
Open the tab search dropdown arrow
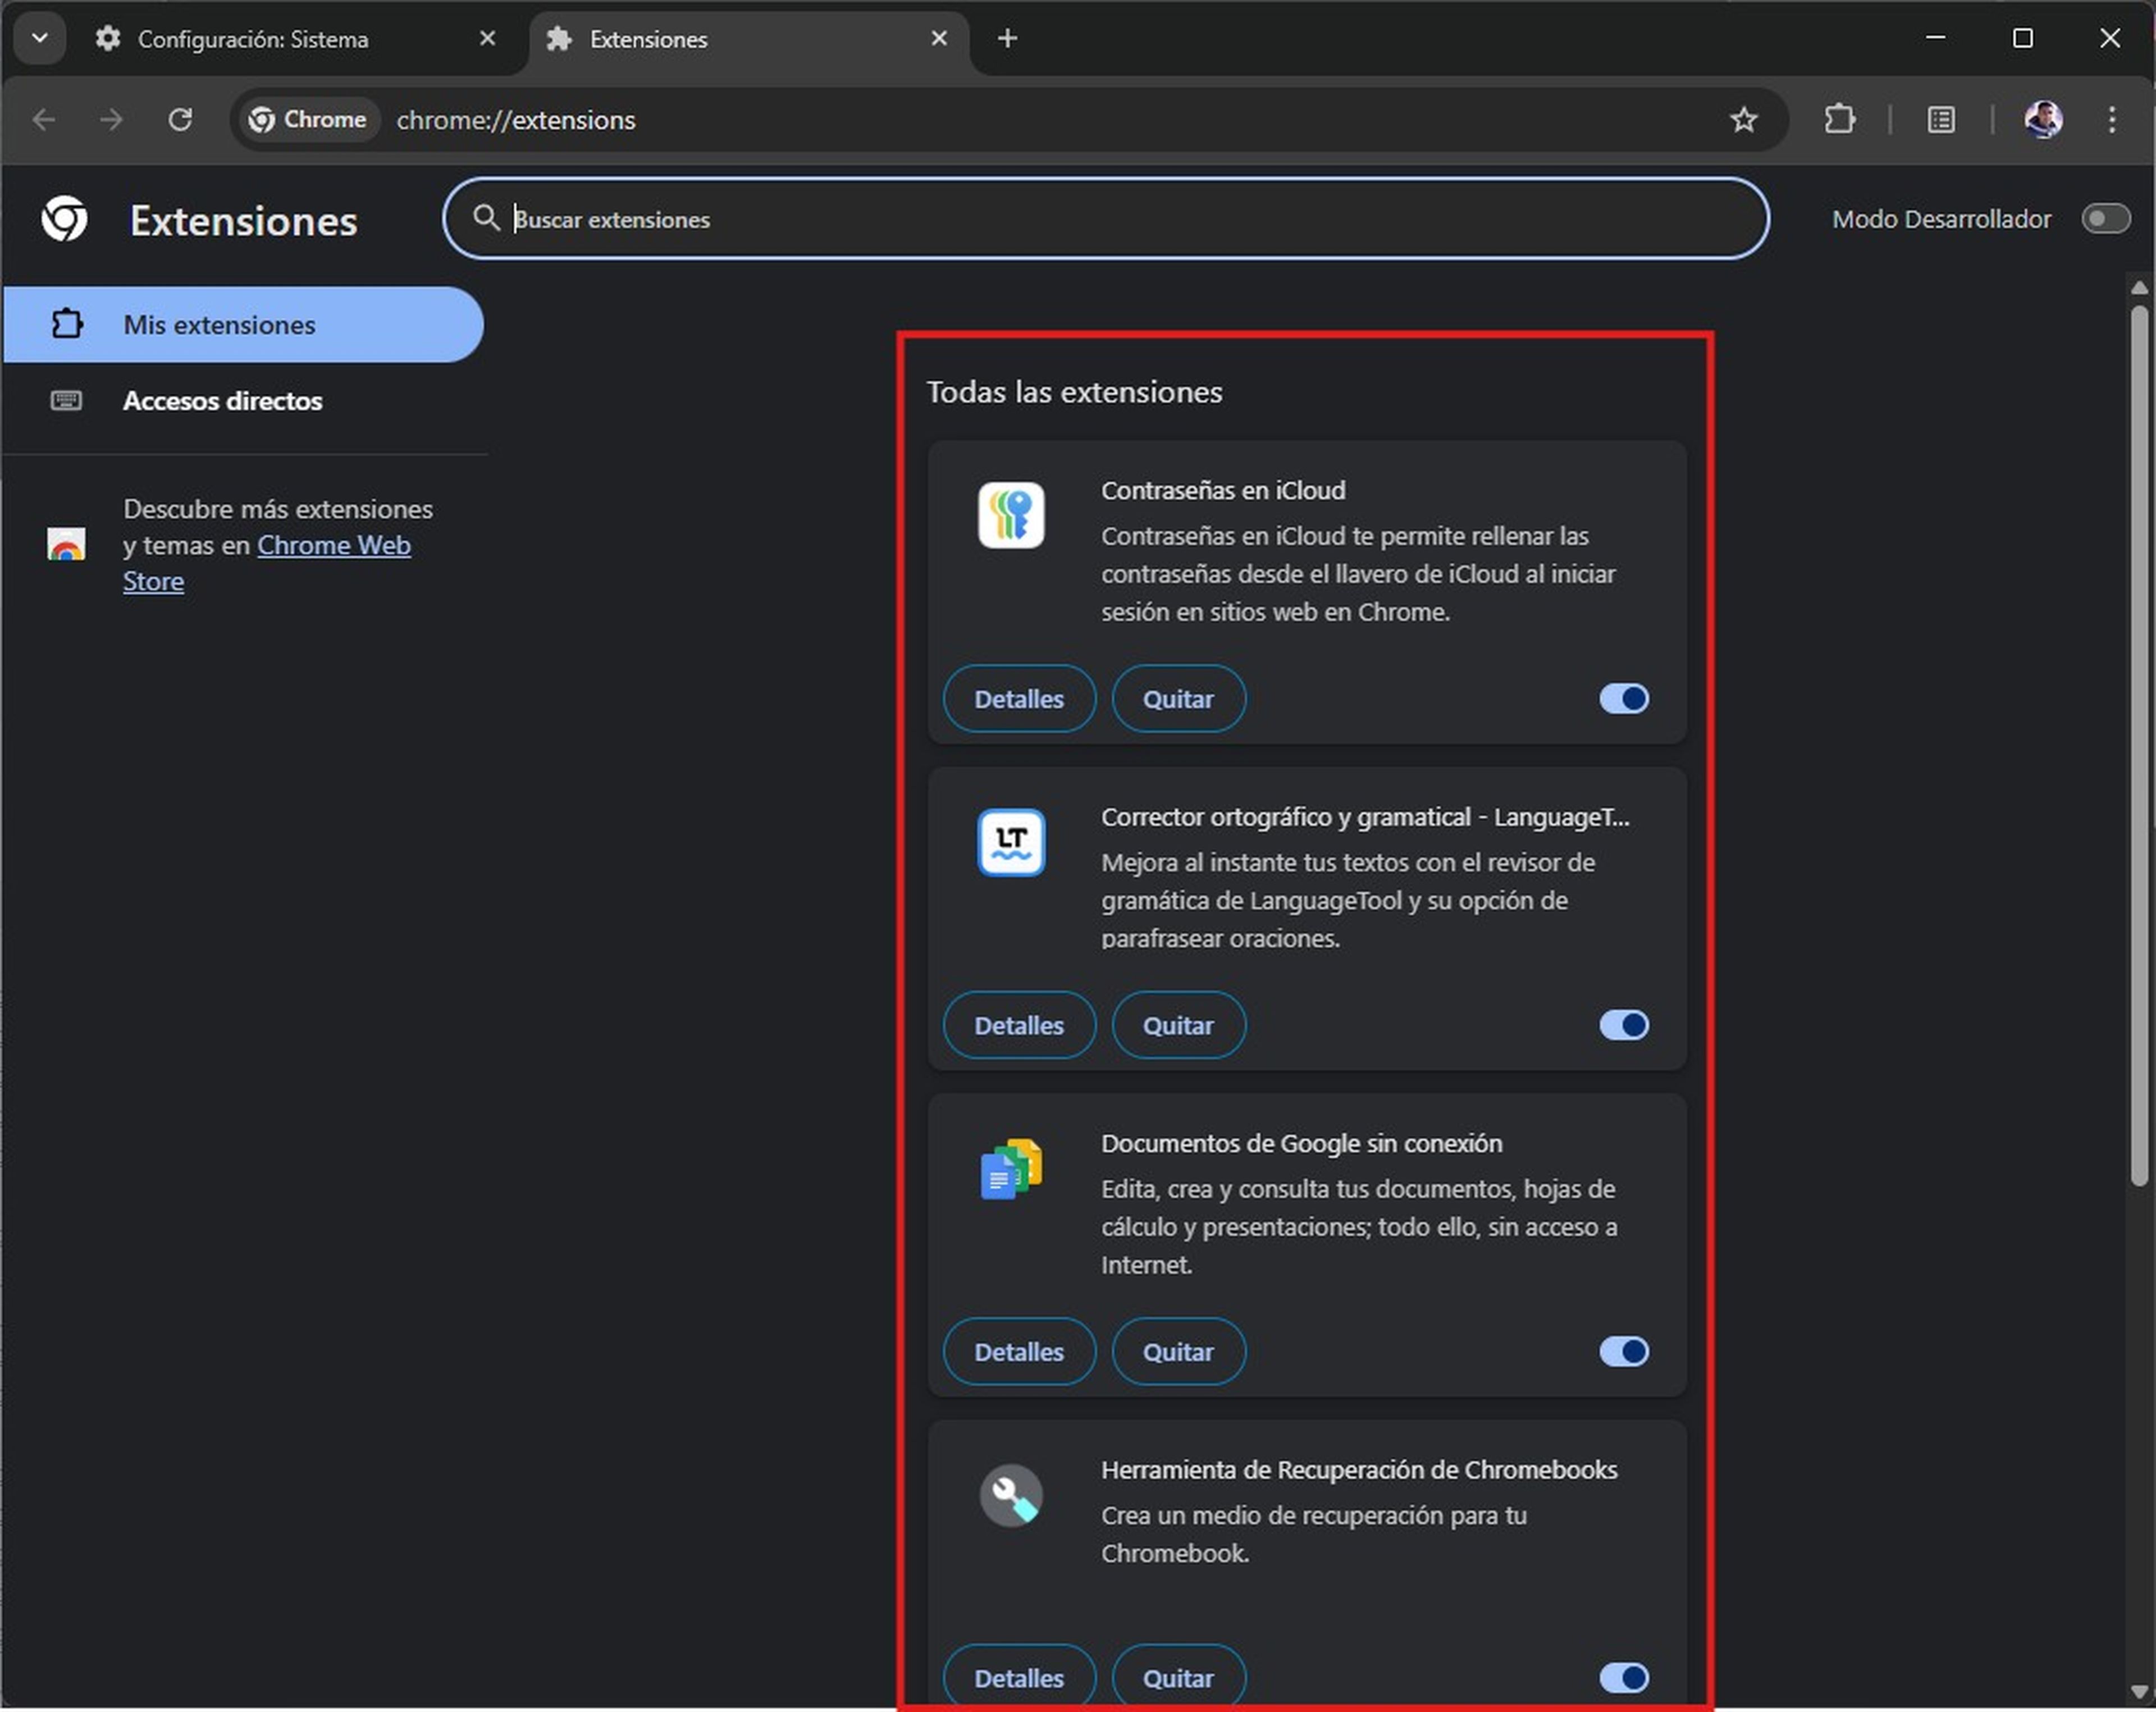click(x=40, y=39)
